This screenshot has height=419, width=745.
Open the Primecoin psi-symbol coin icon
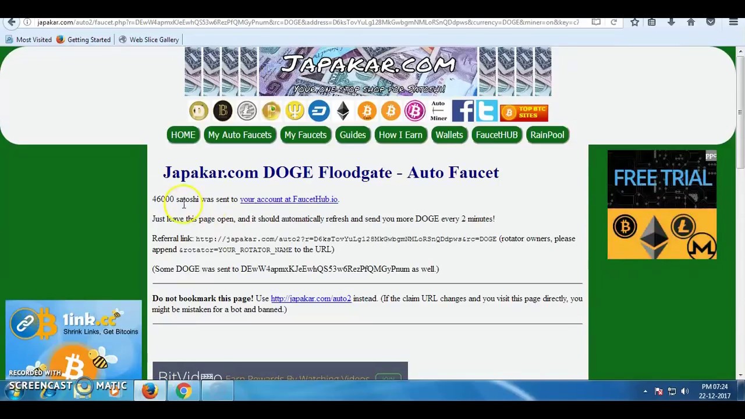coord(295,111)
